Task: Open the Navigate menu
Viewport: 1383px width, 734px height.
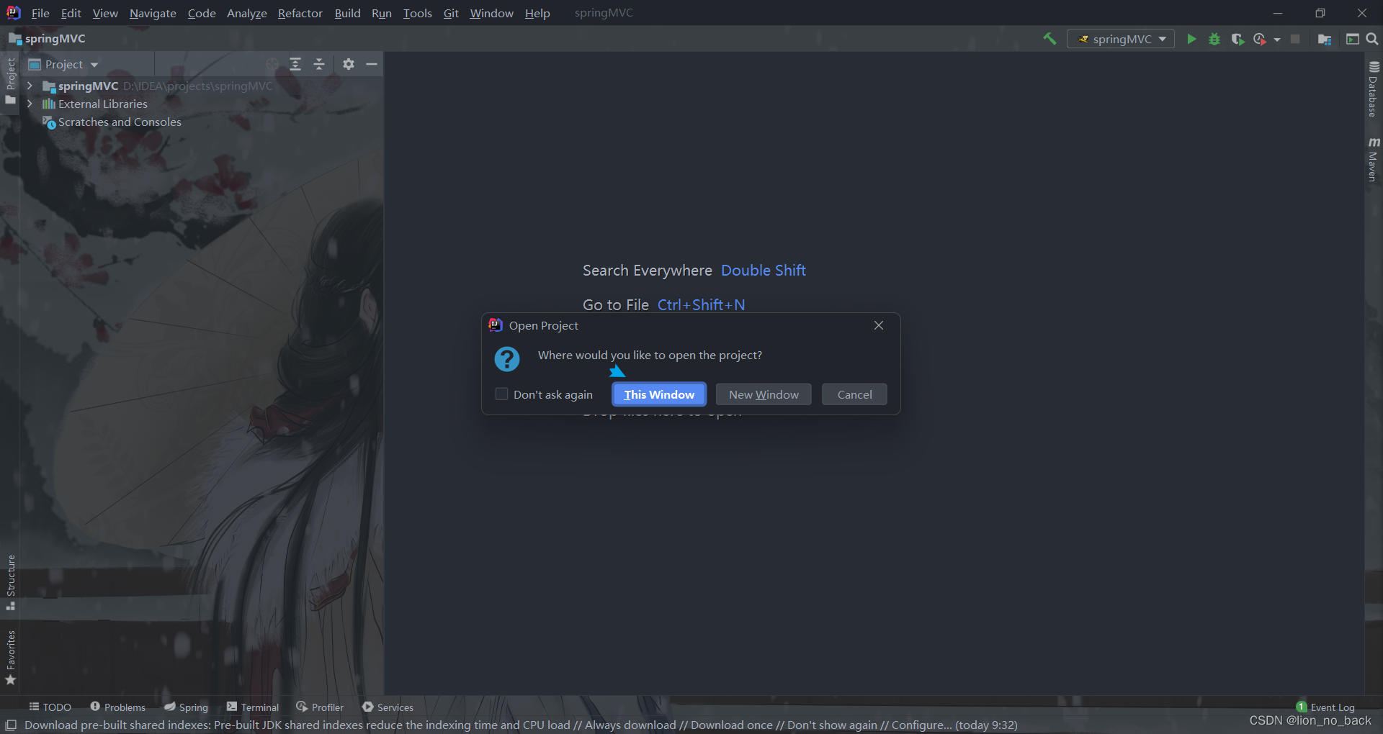Action: pyautogui.click(x=153, y=13)
